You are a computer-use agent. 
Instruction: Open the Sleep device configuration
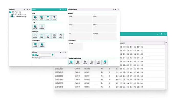(92, 63)
